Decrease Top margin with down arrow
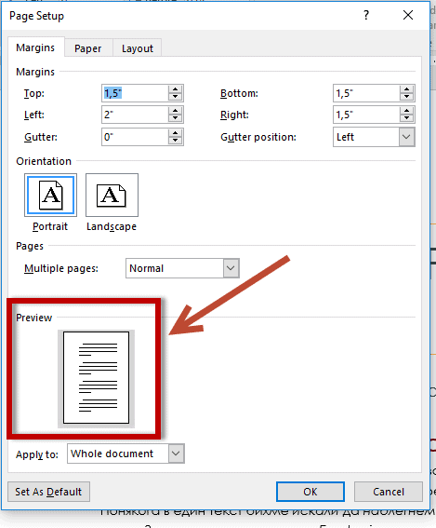Viewport: 436px width, 528px height. [175, 97]
